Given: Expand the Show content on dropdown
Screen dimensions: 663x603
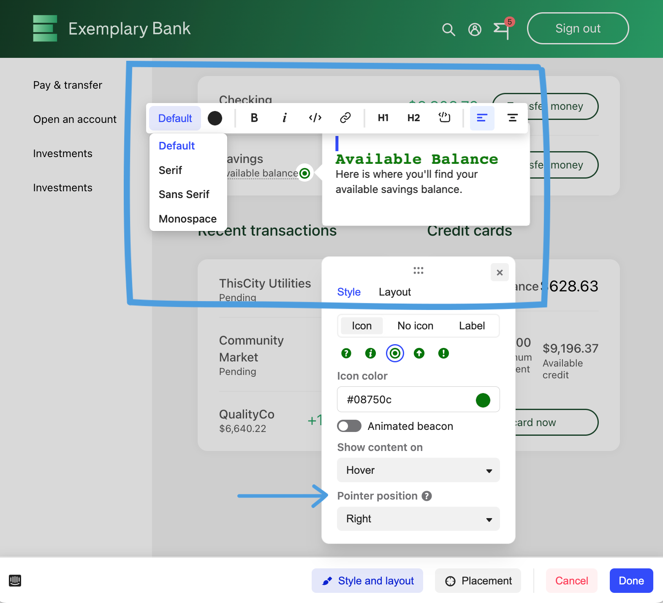Looking at the screenshot, I should pyautogui.click(x=418, y=470).
